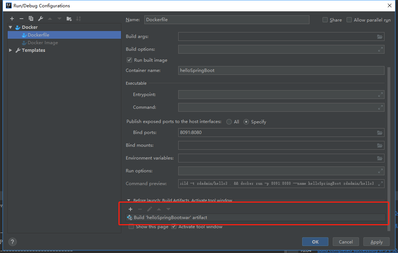Expand the Run options field
Screen dimensions: 398x253
(380, 171)
